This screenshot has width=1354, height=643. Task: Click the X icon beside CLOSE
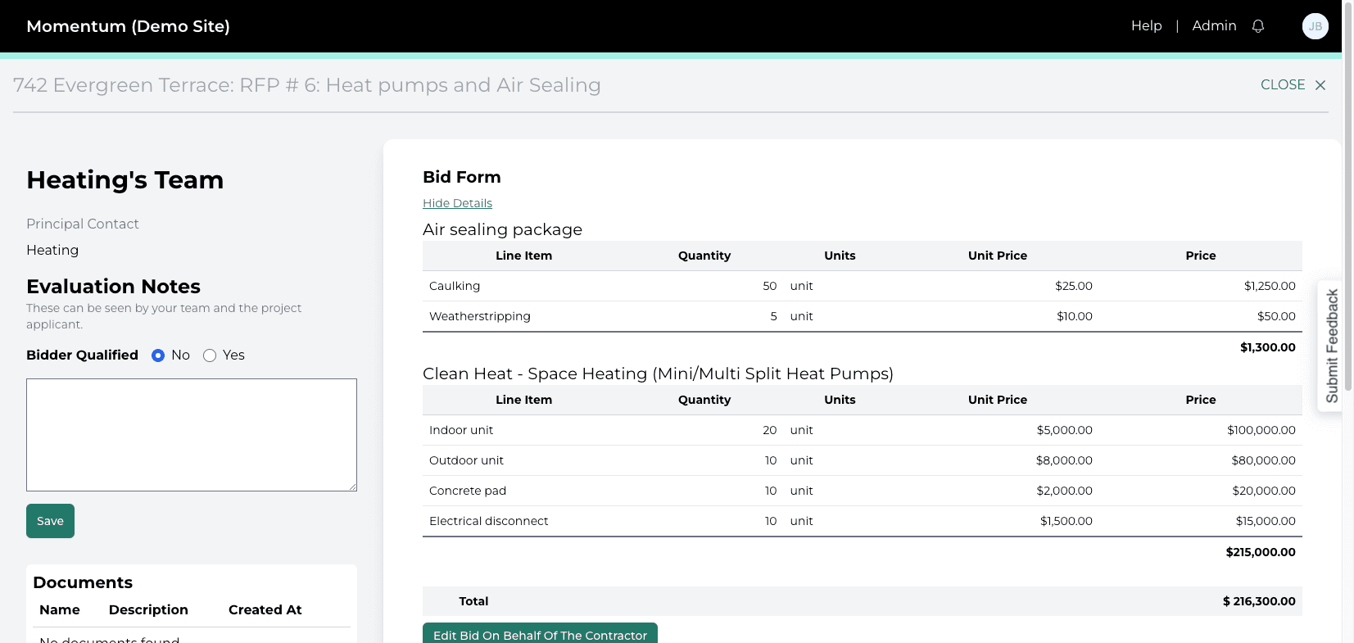click(x=1320, y=85)
